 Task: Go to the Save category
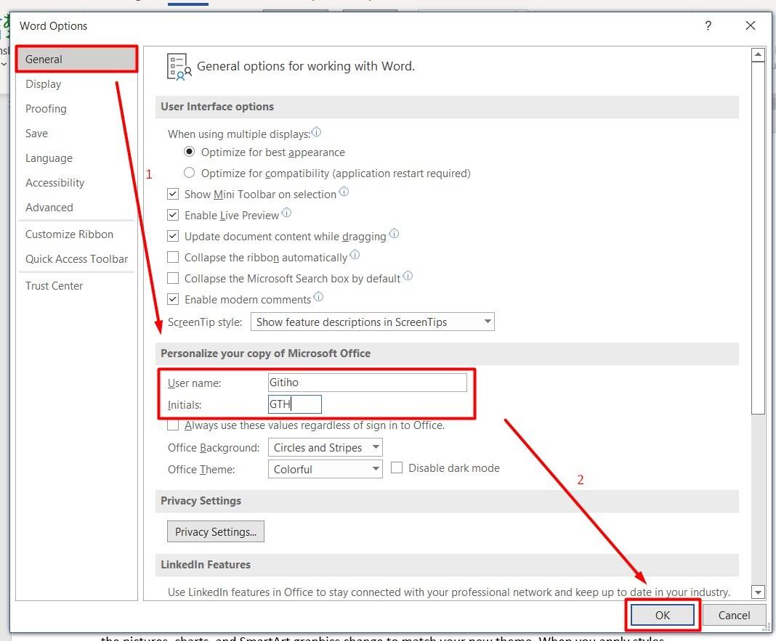76,134
